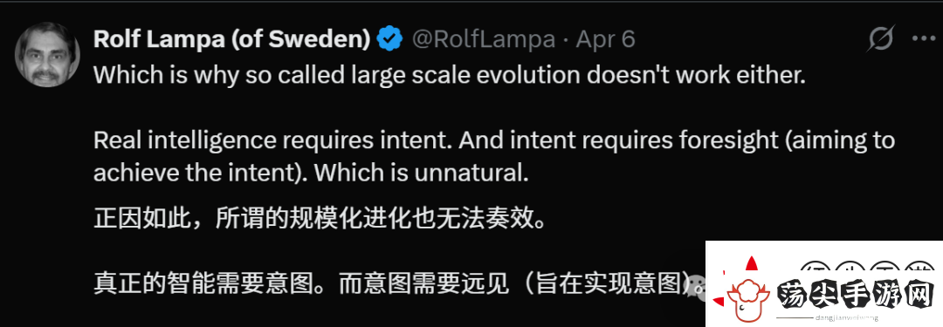943x327 pixels.
Task: Click the @RolfLampa handle
Action: (x=484, y=39)
